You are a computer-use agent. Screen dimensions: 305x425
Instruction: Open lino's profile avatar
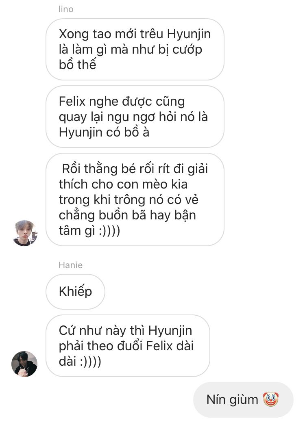click(x=24, y=233)
